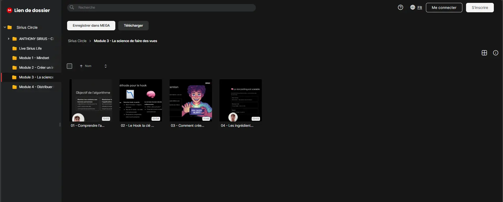Click folder icon beside Module 1 - Mindset
The width and height of the screenshot is (503, 202).
(15, 58)
